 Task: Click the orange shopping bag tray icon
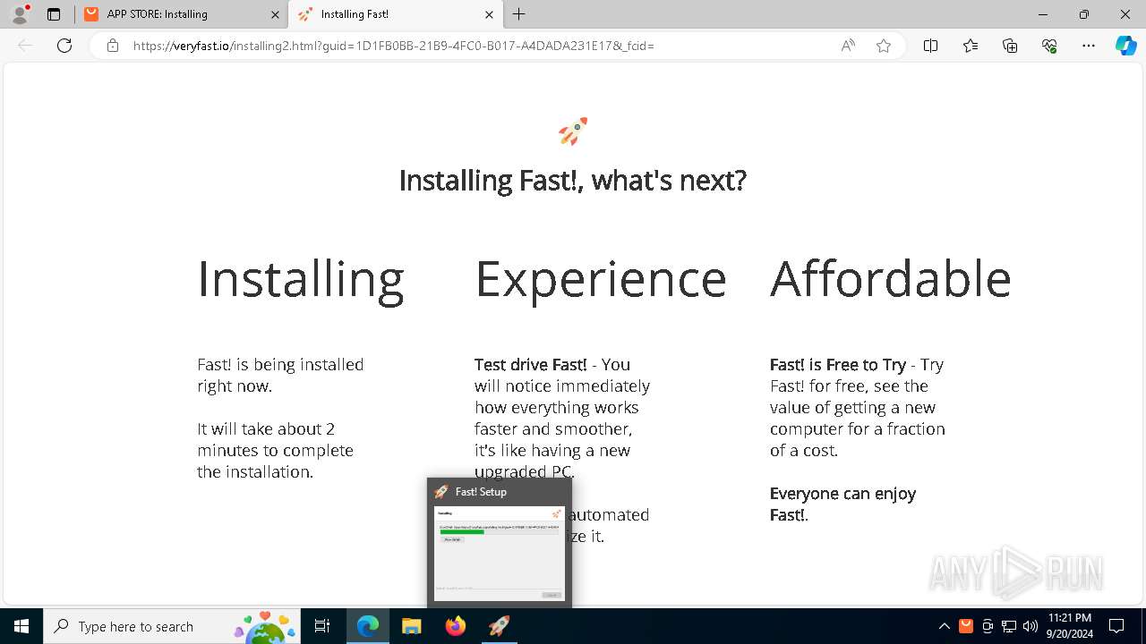[966, 626]
